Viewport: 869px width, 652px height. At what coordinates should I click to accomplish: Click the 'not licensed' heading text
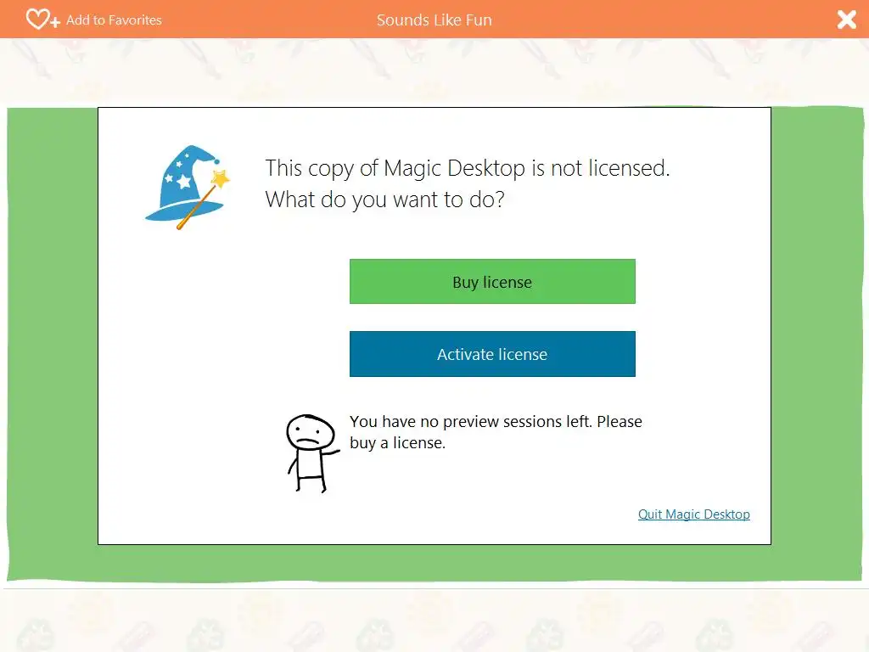pyautogui.click(x=468, y=183)
